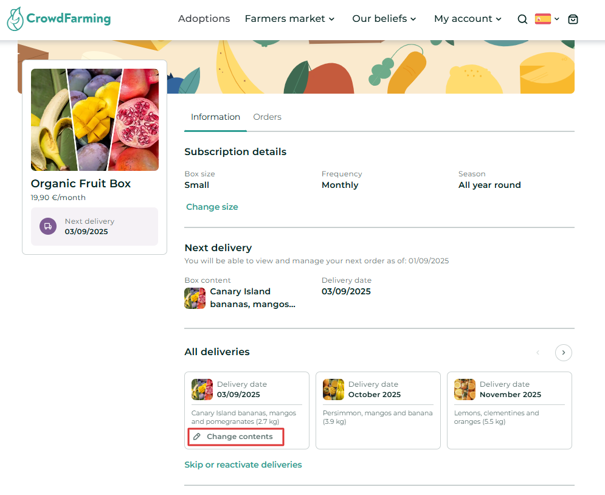
Task: Click the purple delivery truck icon
Action: pyautogui.click(x=48, y=226)
